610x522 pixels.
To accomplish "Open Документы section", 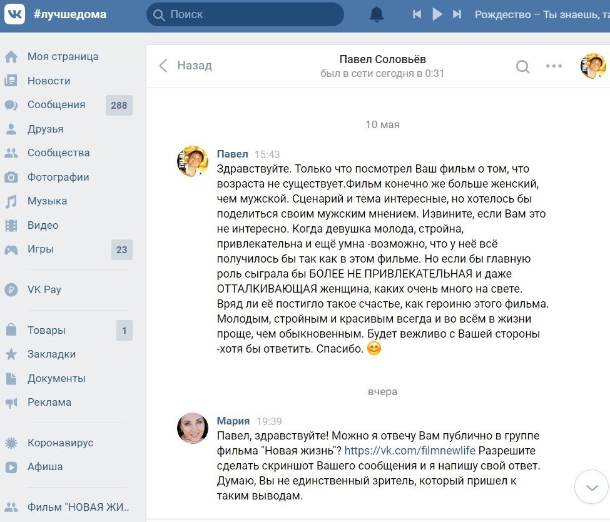I will click(56, 379).
